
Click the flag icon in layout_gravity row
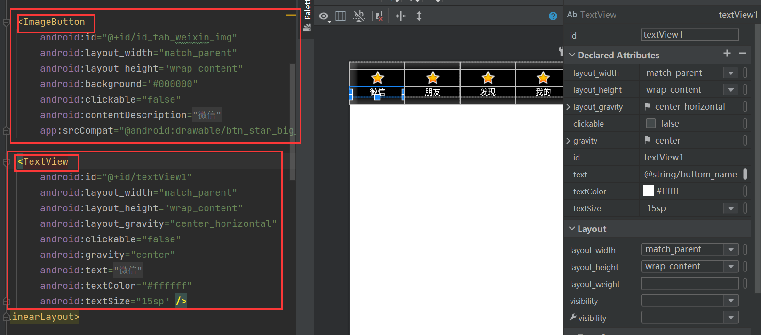[x=648, y=106]
